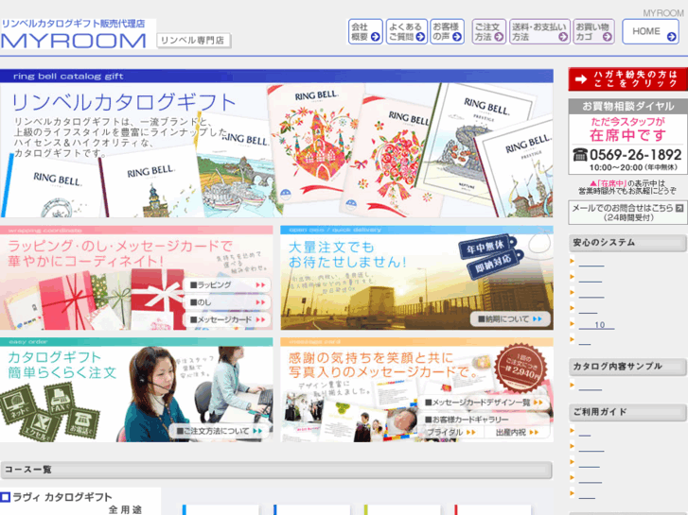Open お客様カードギャラリー link
The height and width of the screenshot is (515, 688).
pyautogui.click(x=467, y=420)
